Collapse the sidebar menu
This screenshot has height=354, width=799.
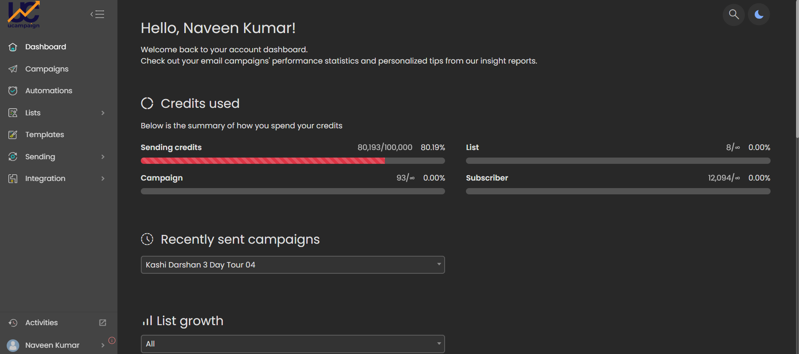click(x=97, y=15)
